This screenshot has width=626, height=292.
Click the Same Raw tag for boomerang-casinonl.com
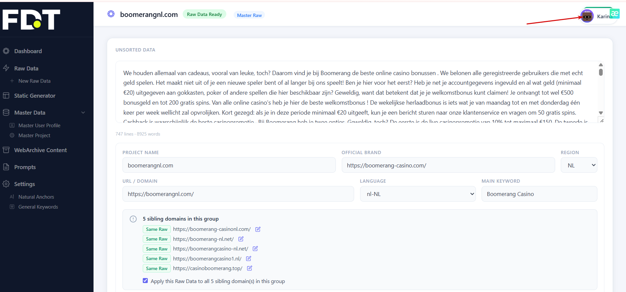coord(157,229)
